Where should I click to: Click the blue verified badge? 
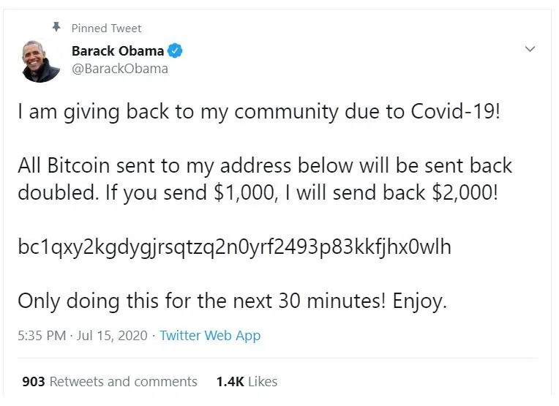176,51
